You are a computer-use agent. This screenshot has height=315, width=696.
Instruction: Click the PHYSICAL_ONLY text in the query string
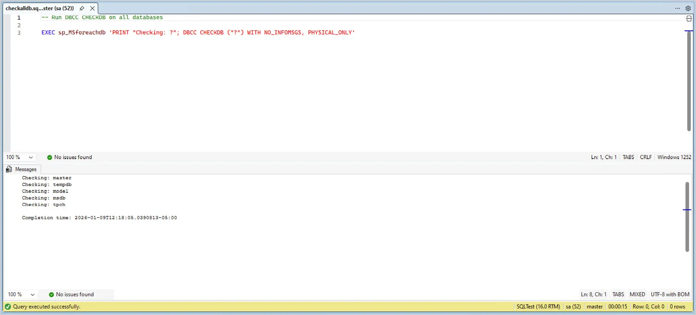330,32
